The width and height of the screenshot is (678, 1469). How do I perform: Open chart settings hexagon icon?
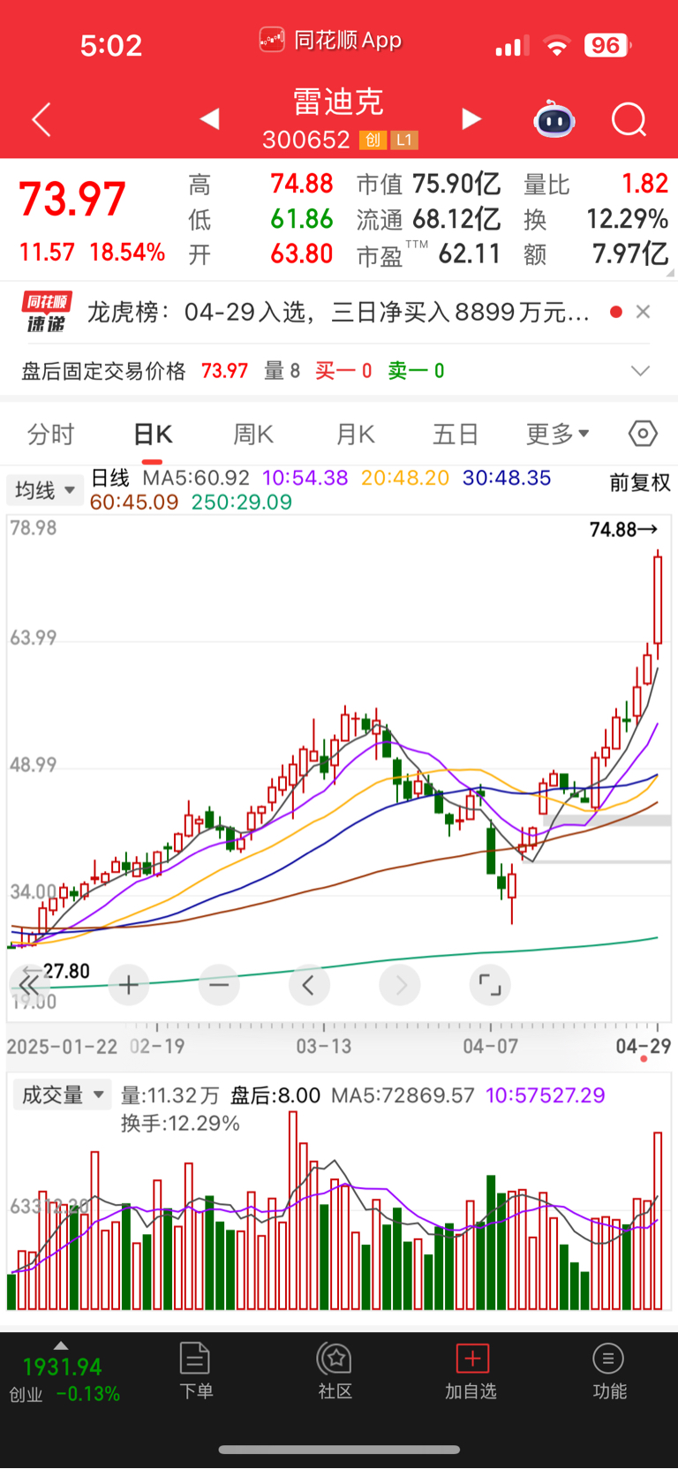(x=643, y=434)
